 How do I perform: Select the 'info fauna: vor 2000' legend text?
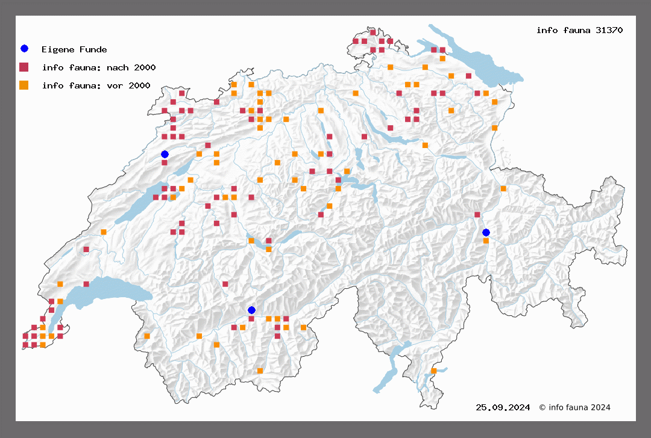coord(96,85)
